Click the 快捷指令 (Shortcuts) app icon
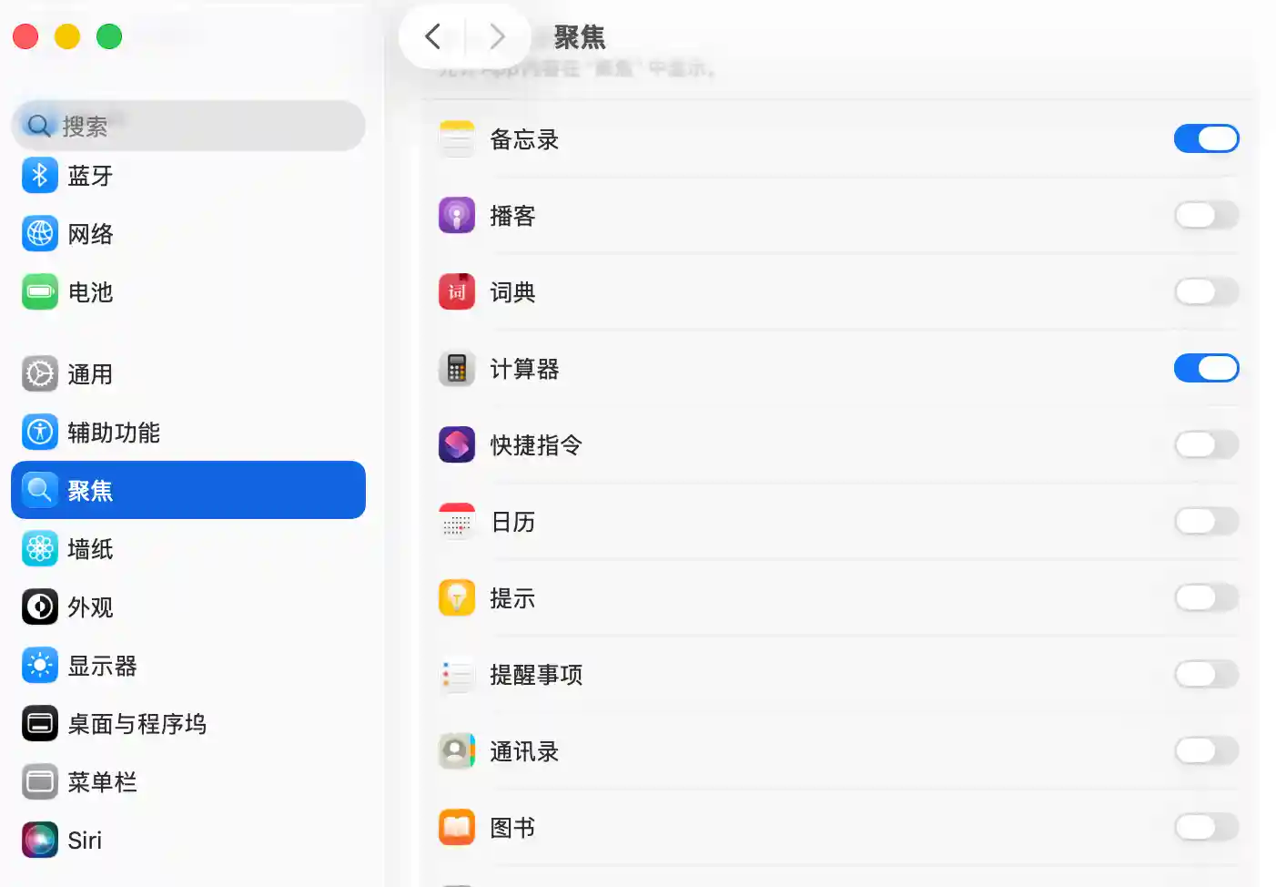Viewport: 1276px width, 887px height. click(x=456, y=444)
